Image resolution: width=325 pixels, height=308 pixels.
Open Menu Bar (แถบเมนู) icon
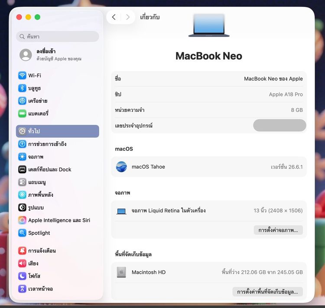pos(22,182)
